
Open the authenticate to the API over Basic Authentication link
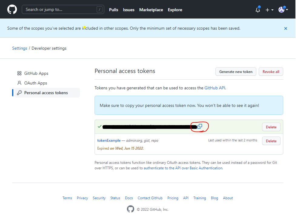tap(183, 168)
